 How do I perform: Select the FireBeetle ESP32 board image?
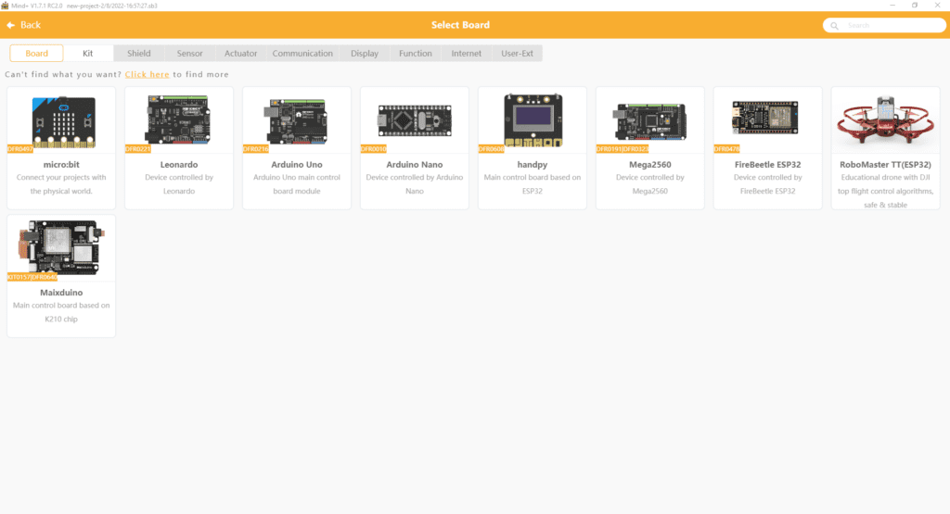[765, 118]
